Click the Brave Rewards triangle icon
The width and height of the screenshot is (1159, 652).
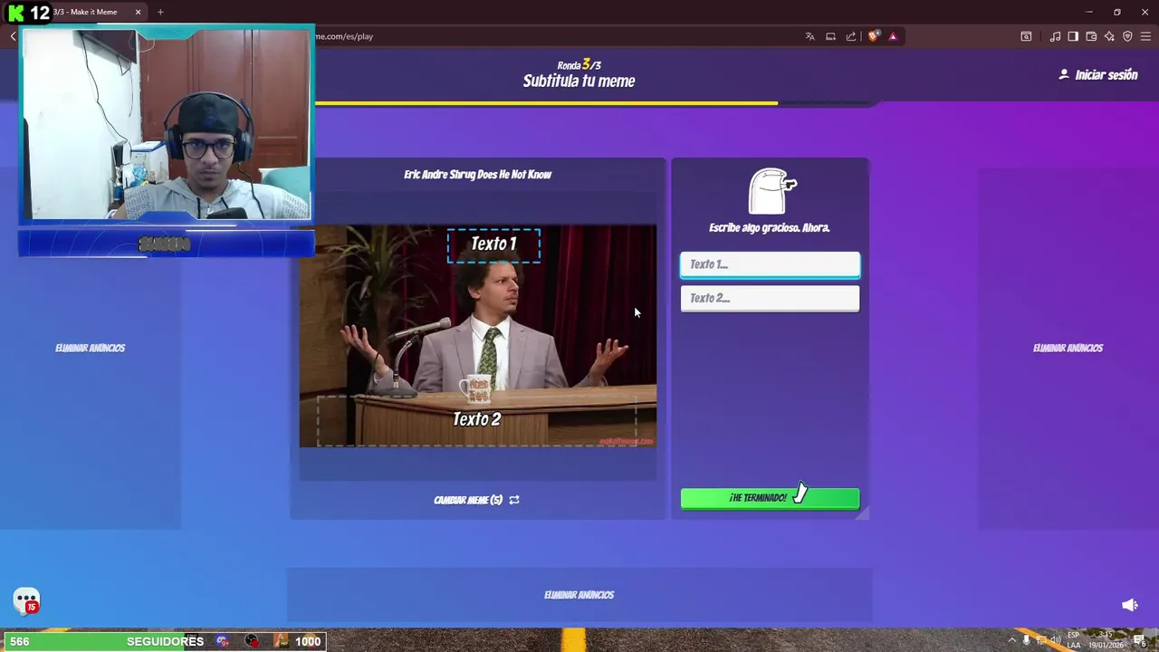coord(893,36)
